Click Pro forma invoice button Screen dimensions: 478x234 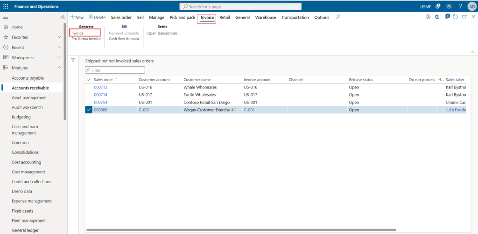tap(86, 39)
